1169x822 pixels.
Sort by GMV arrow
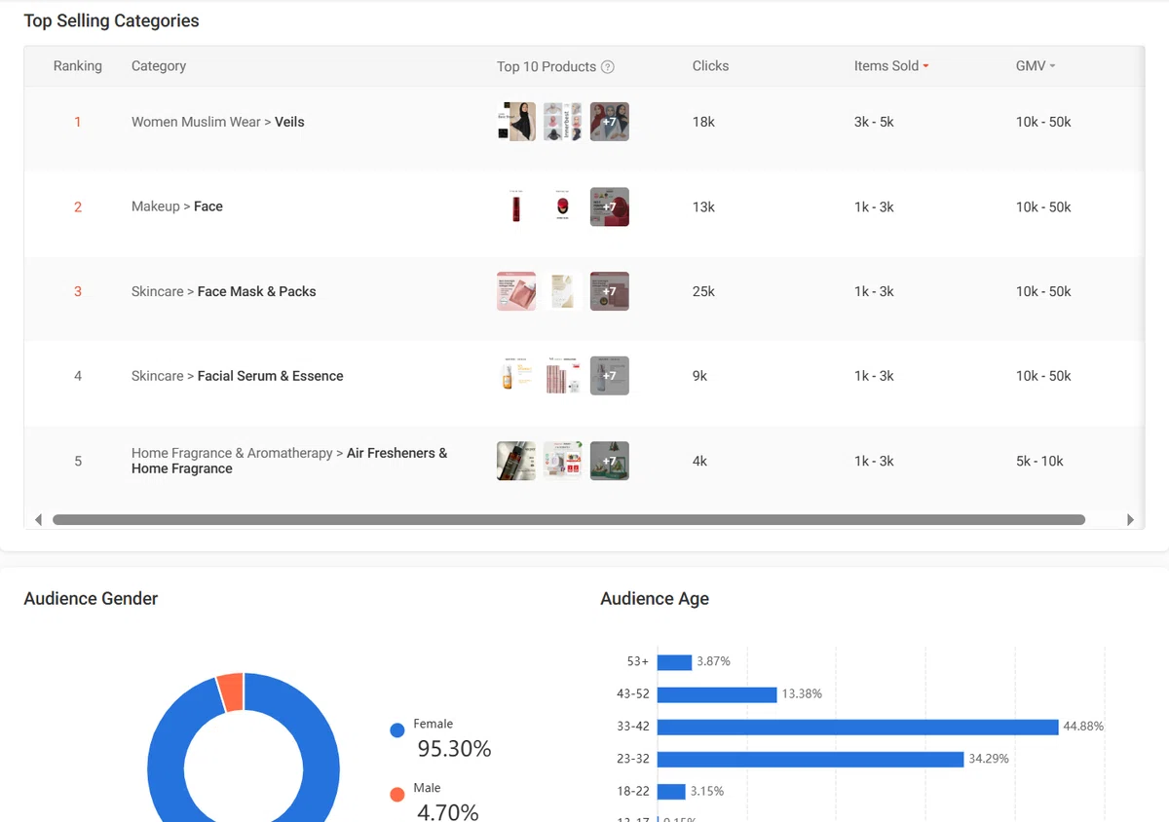pos(1052,66)
